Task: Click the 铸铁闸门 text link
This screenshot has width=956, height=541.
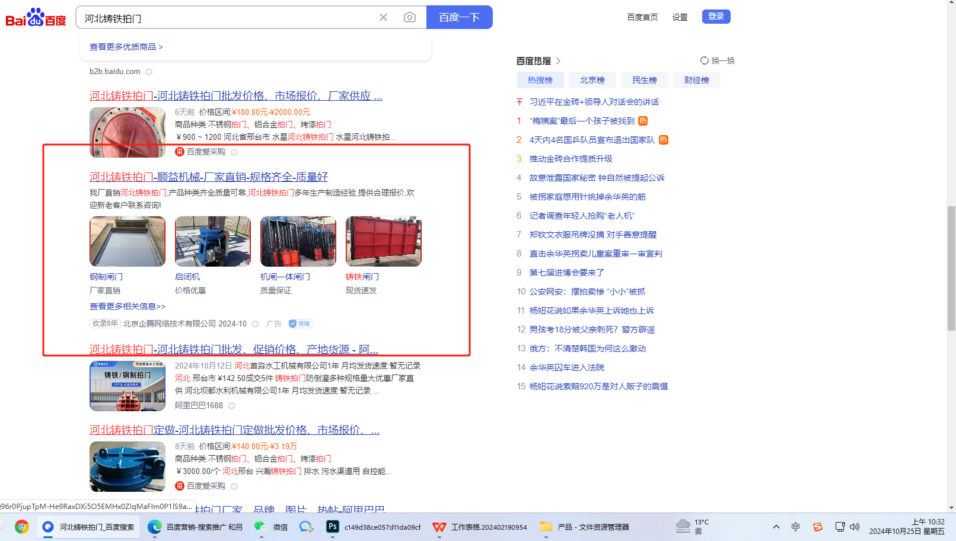Action: pos(362,277)
